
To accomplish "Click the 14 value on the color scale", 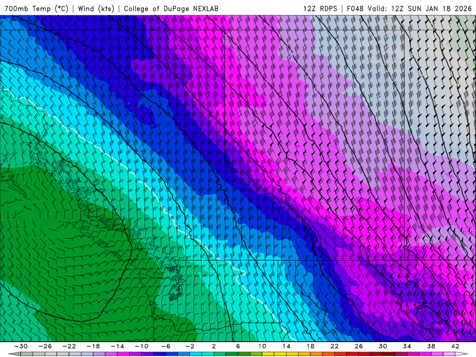I will pyautogui.click(x=286, y=346).
